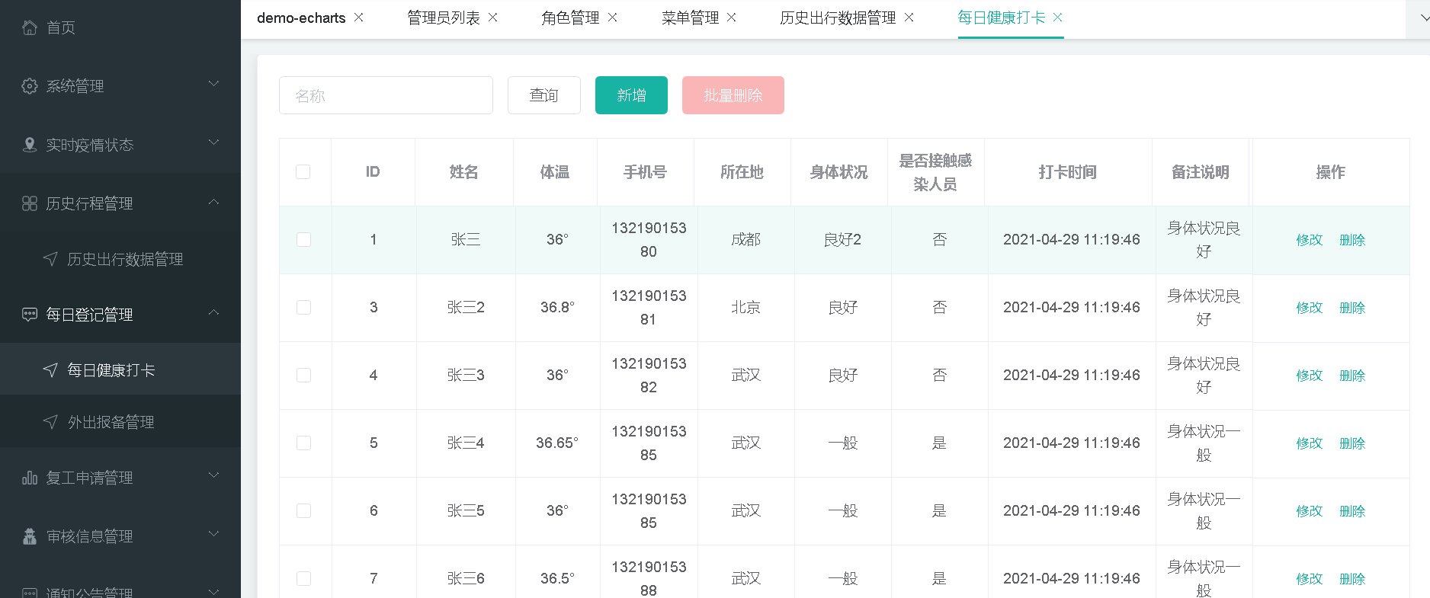Click 修改 for the 张三2 row

coord(1310,308)
